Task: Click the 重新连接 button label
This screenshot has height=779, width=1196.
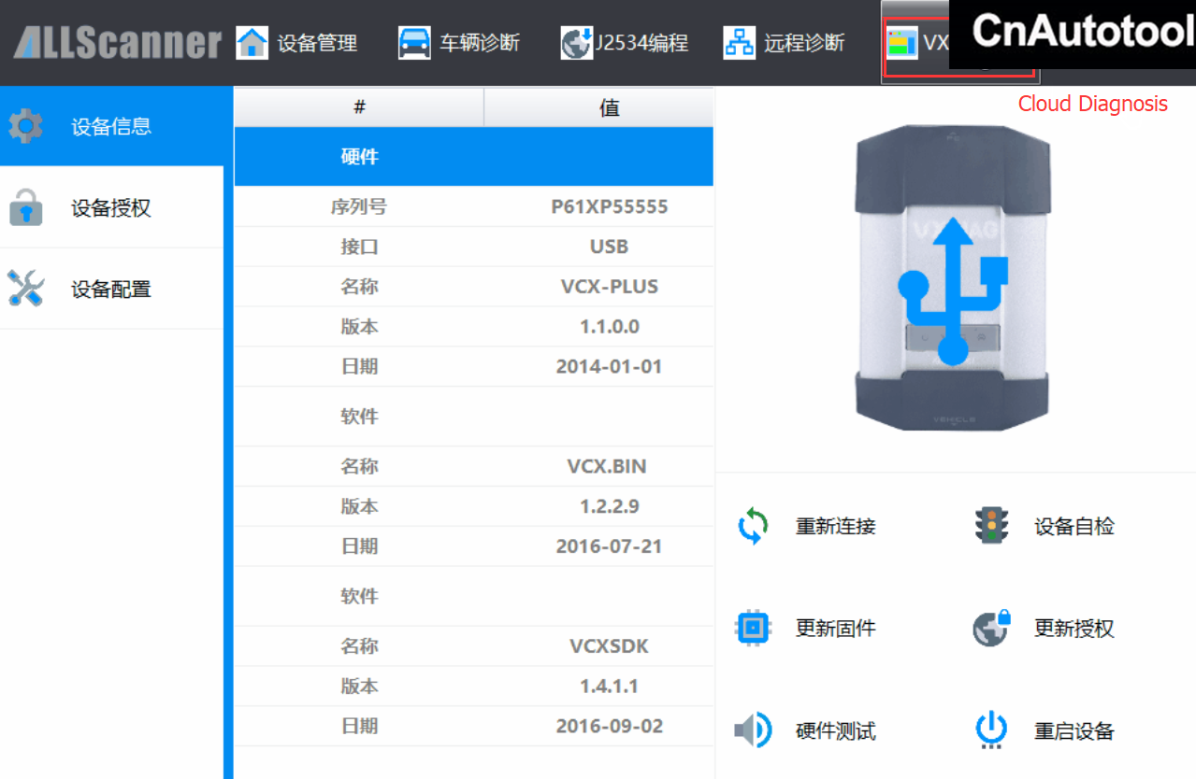Action: point(836,527)
